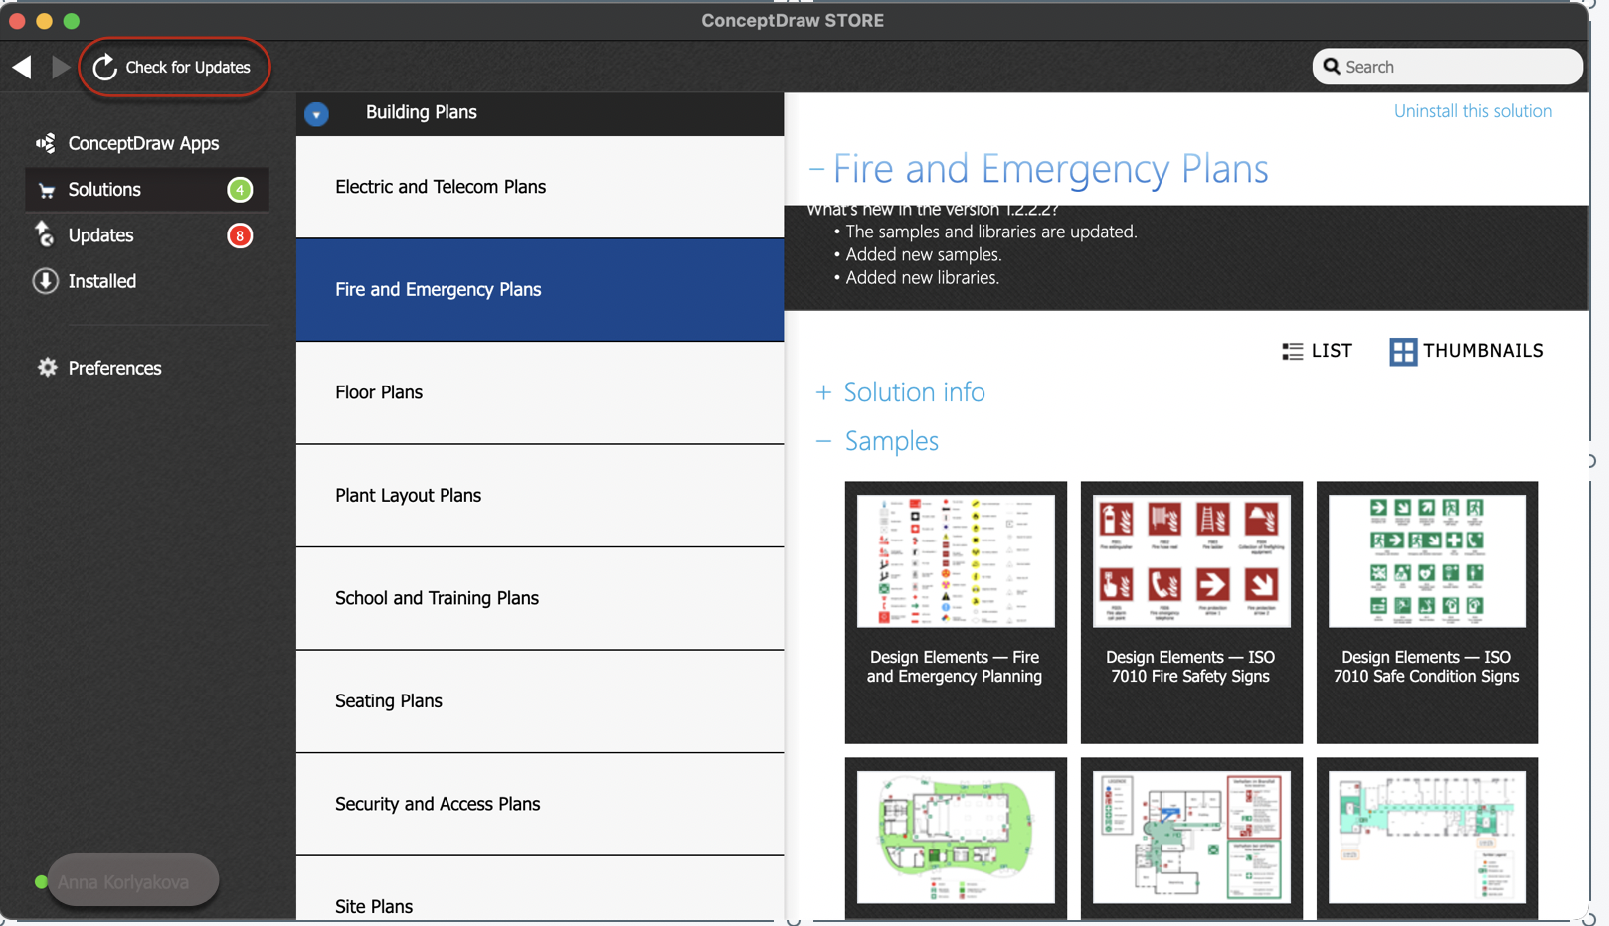Open the long corridor floor plan sample

[x=1427, y=839]
